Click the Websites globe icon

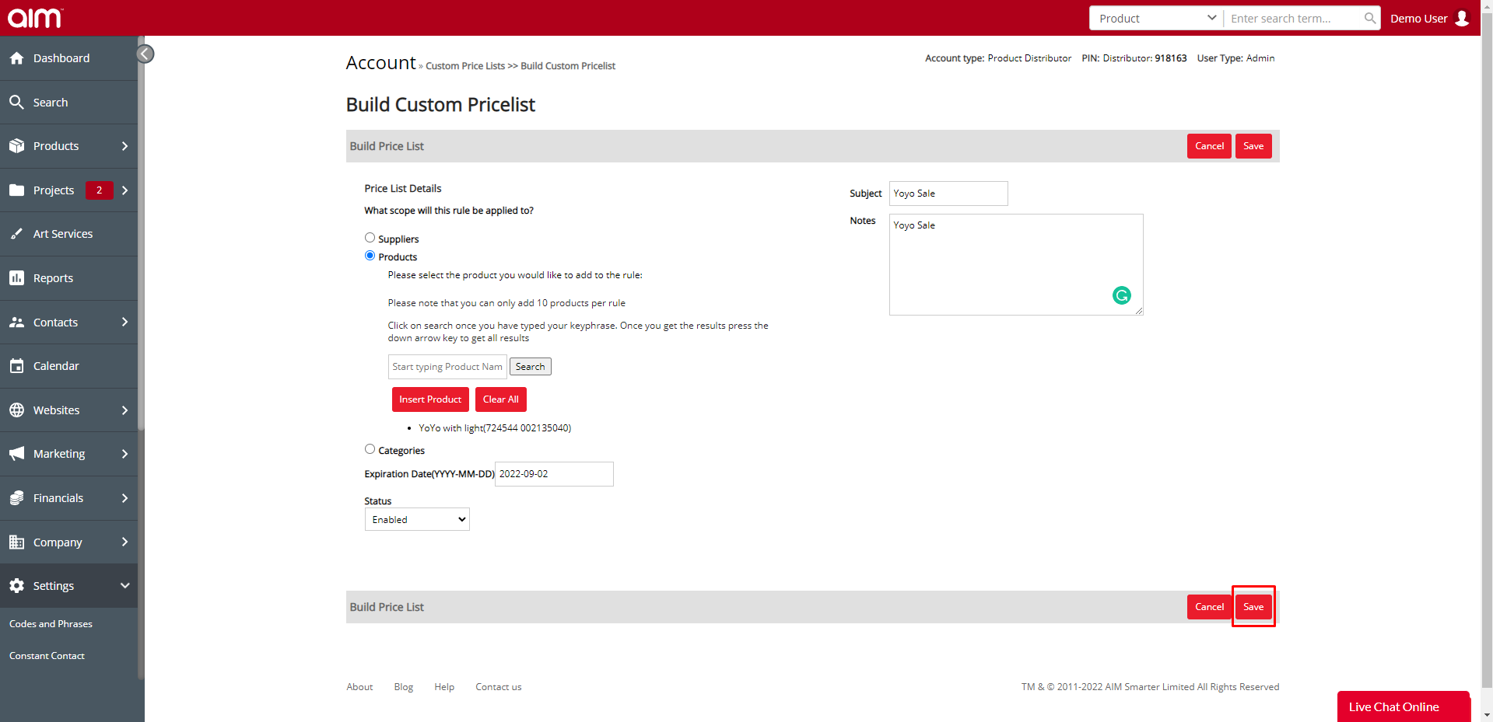click(x=16, y=410)
